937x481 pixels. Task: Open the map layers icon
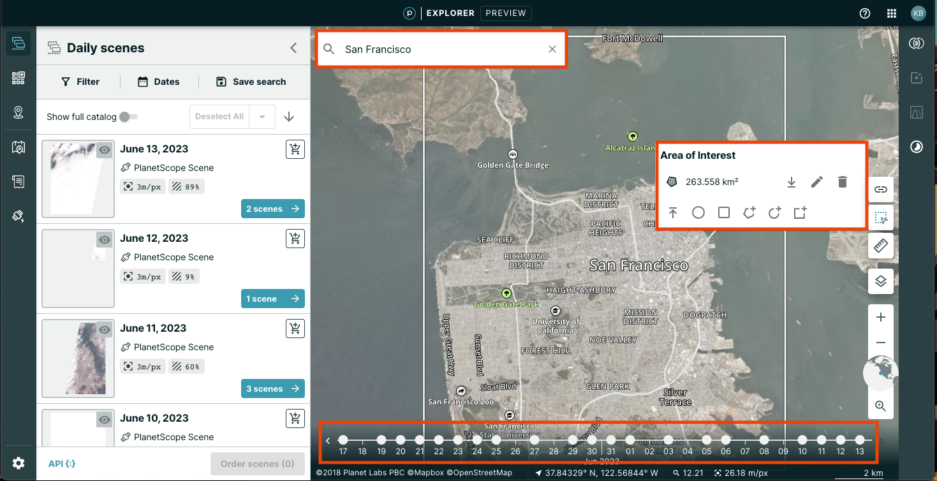(x=881, y=281)
